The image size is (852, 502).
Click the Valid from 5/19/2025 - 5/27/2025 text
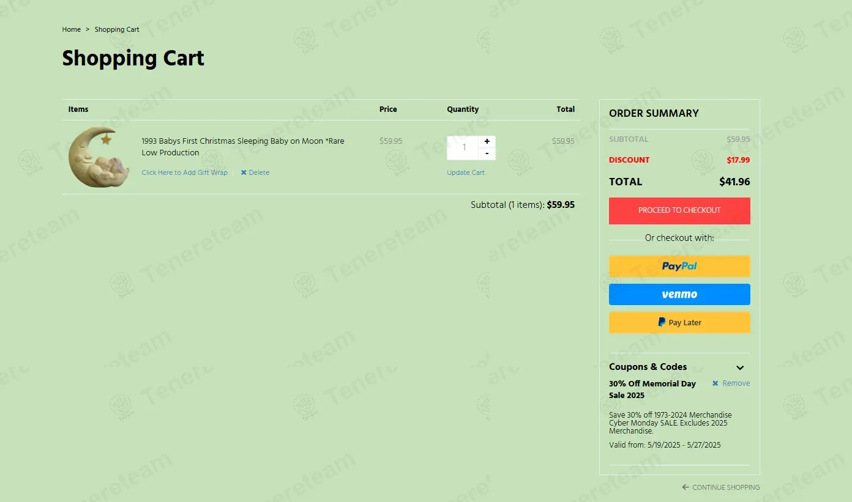coord(665,445)
